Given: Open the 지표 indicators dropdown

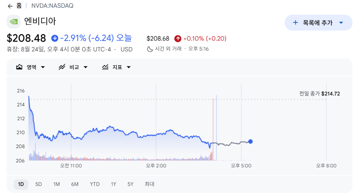Looking at the screenshot, I should pos(116,67).
